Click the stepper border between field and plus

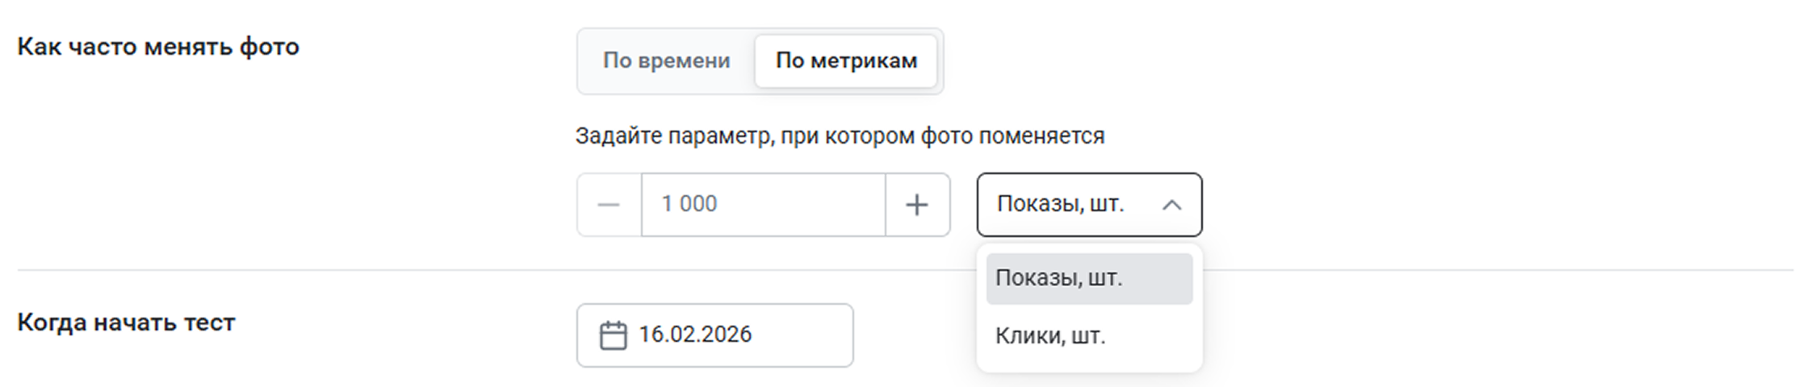[x=886, y=205]
